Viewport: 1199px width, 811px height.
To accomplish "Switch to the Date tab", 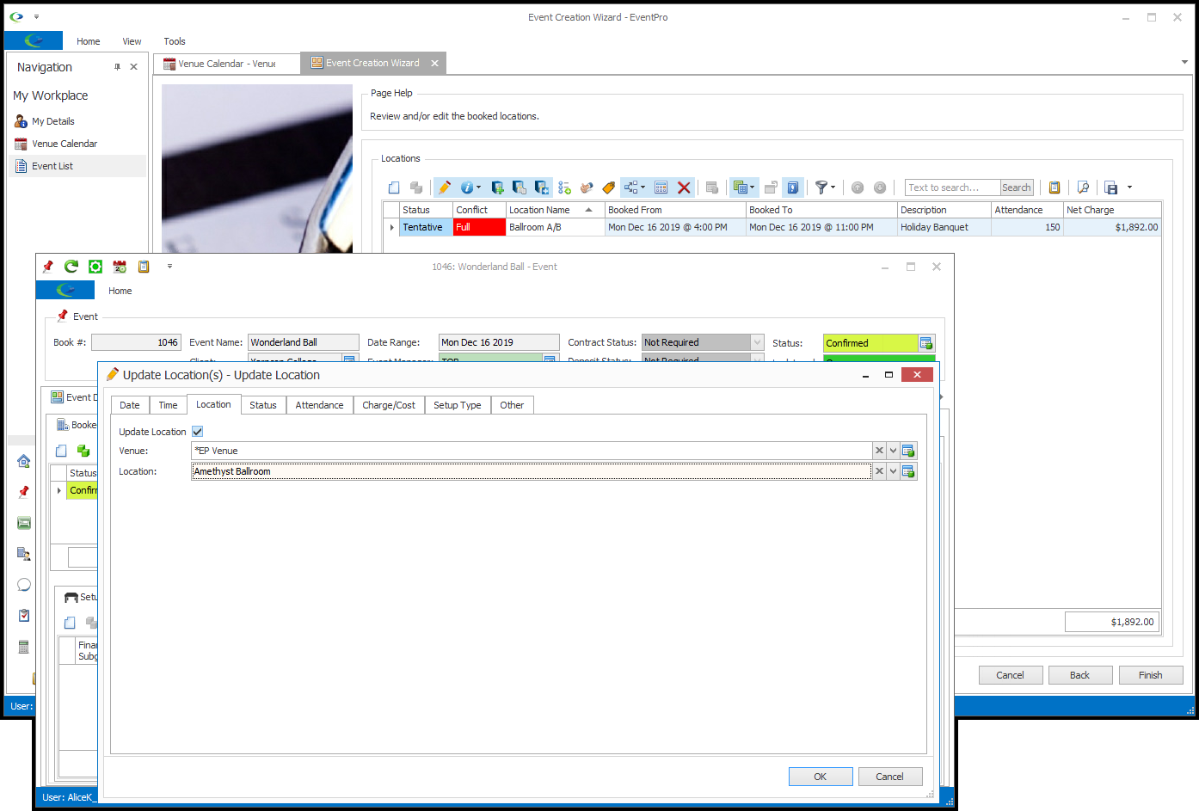I will coord(130,405).
